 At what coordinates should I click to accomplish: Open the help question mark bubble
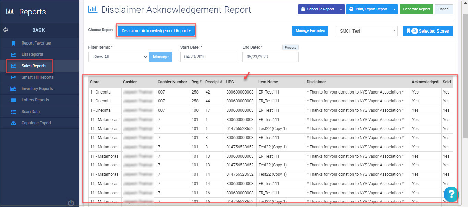451,195
